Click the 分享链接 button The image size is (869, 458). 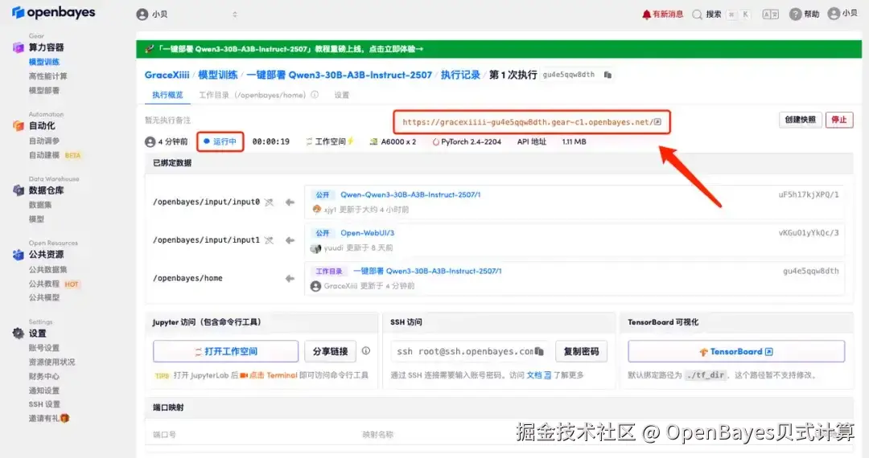tap(331, 351)
